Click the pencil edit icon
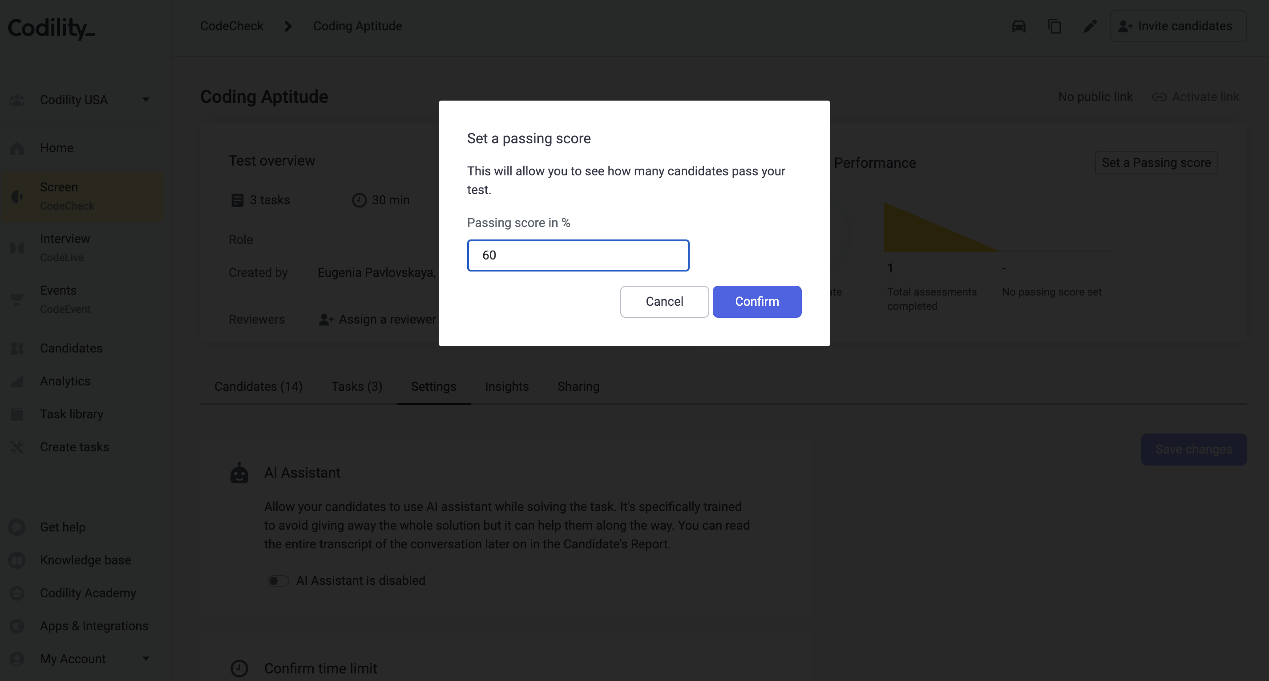Viewport: 1269px width, 681px height. point(1090,26)
